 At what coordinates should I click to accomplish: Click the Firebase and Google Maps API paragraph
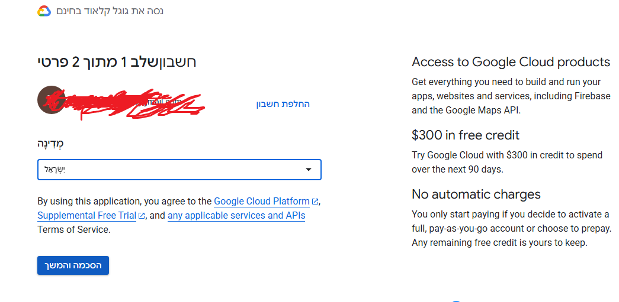[511, 96]
